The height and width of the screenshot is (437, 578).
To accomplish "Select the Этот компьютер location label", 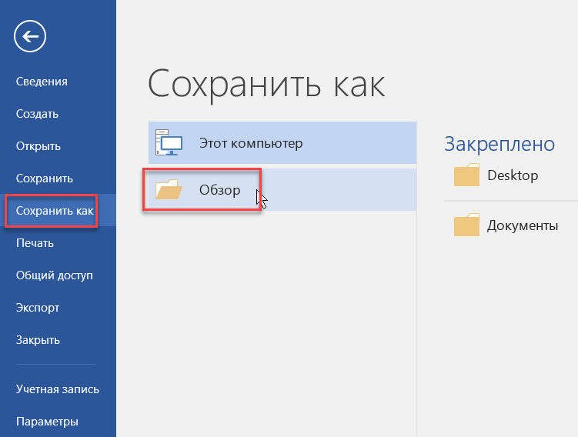I will coord(251,143).
